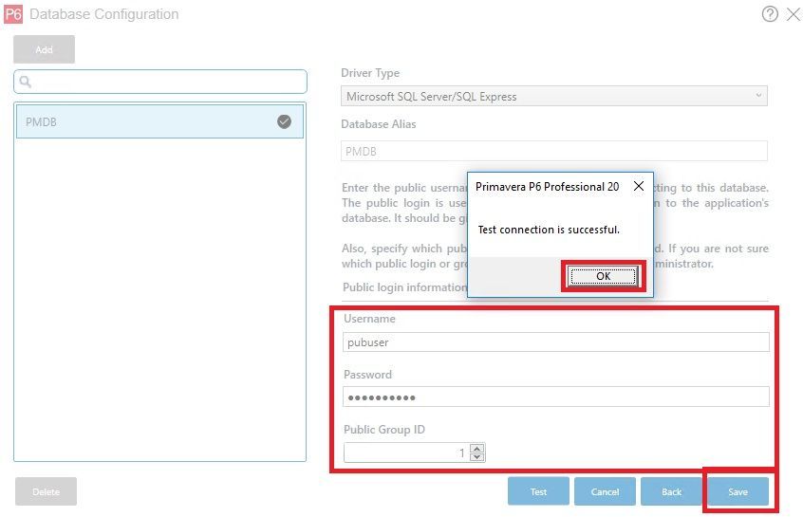
Task: Click the 'Driver Type' label
Action: (370, 73)
